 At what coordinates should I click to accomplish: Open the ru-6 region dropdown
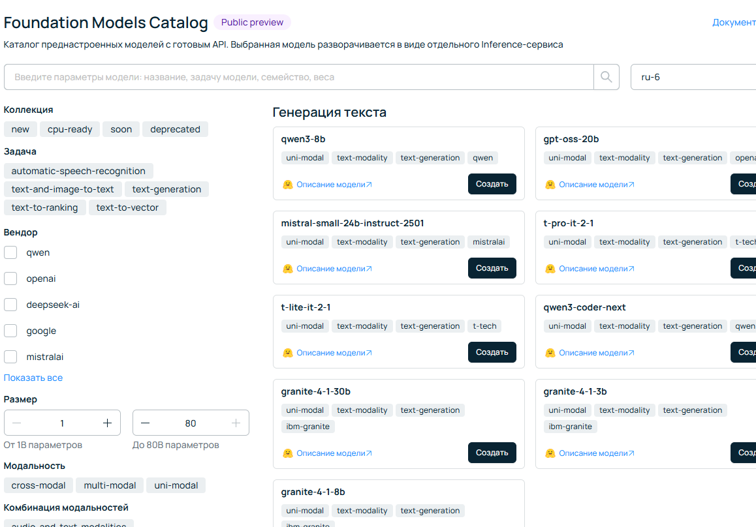point(693,77)
